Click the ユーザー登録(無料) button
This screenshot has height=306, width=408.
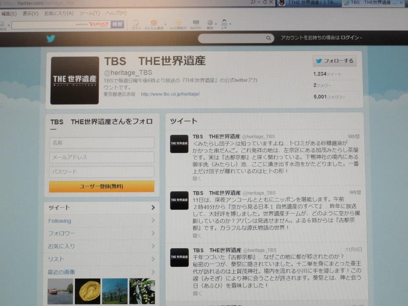click(x=102, y=186)
